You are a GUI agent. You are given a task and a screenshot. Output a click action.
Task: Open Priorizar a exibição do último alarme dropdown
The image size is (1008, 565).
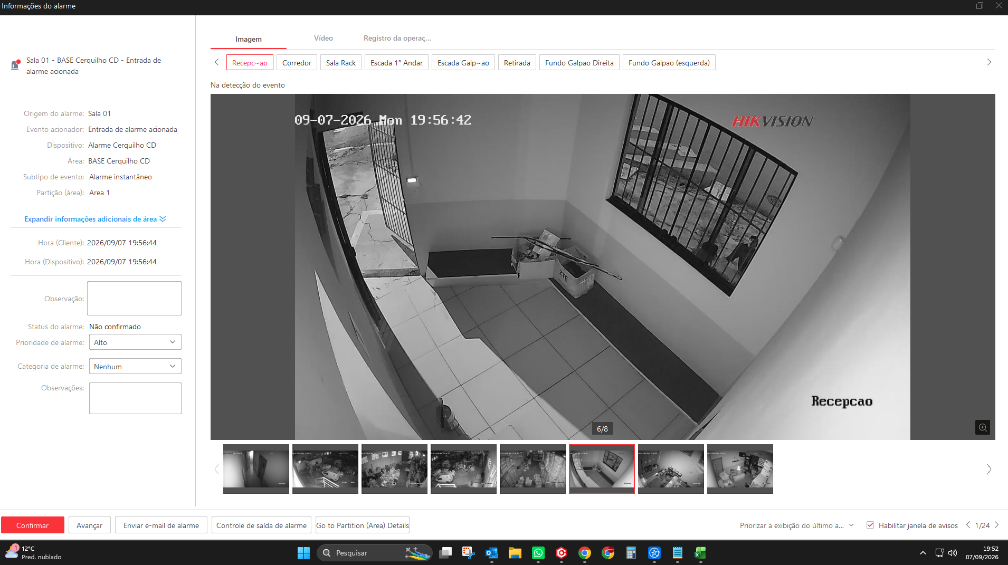tap(796, 525)
